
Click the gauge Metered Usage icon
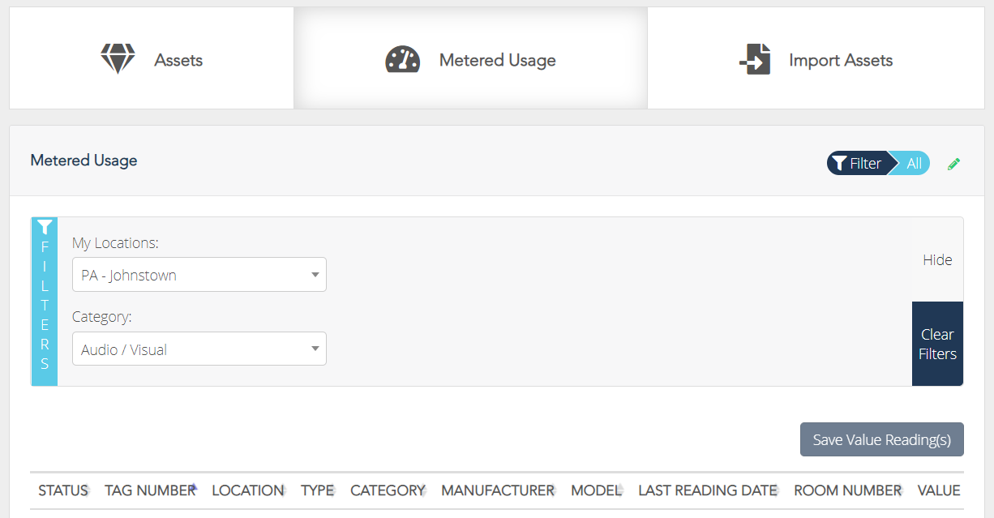[403, 60]
